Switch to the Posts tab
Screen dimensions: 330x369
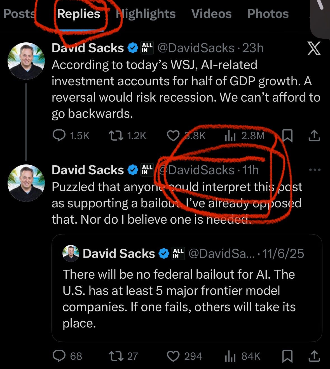[x=19, y=14]
